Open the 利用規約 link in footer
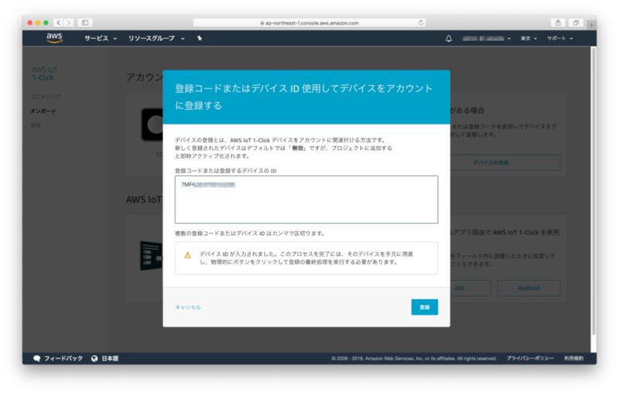Screen dimensions: 619x394 coord(573,358)
